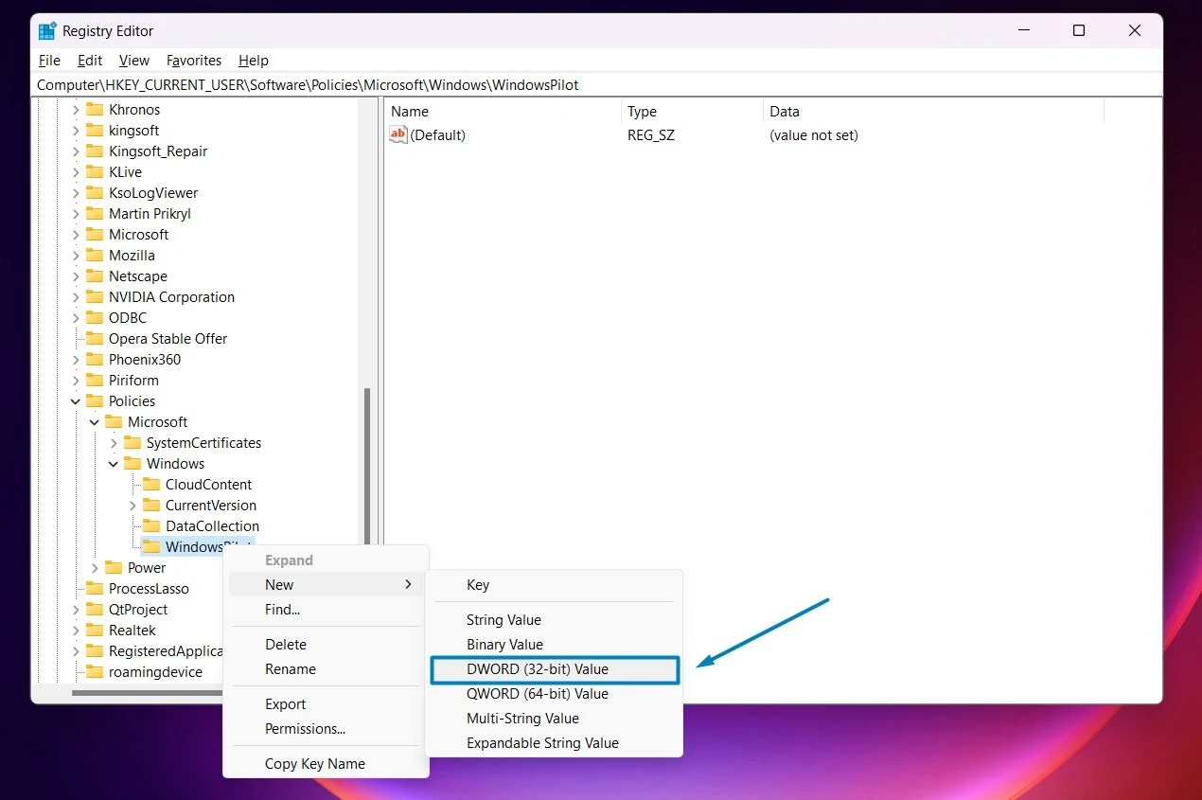The image size is (1202, 800).
Task: Select String Value in the New submenu
Action: (x=554, y=620)
